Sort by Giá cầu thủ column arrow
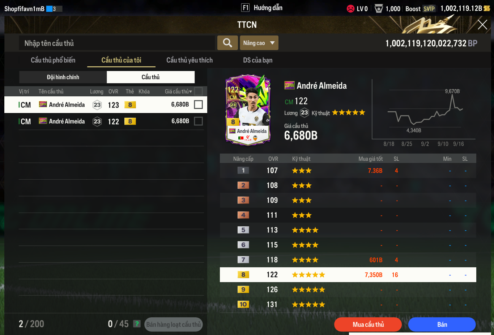Screen dimensions: 494x335 (x=191, y=92)
